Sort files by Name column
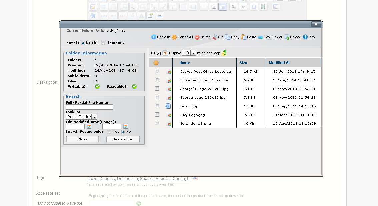The image size is (378, 206). [184, 62]
